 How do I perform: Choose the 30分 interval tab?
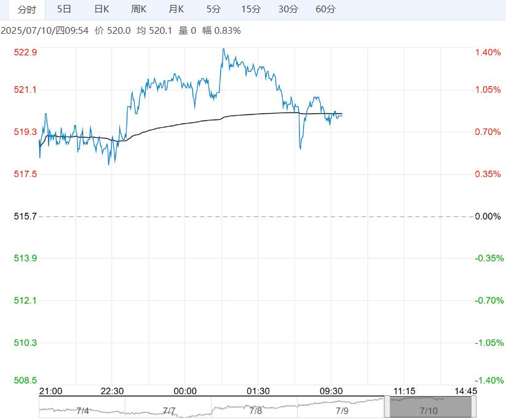288,9
